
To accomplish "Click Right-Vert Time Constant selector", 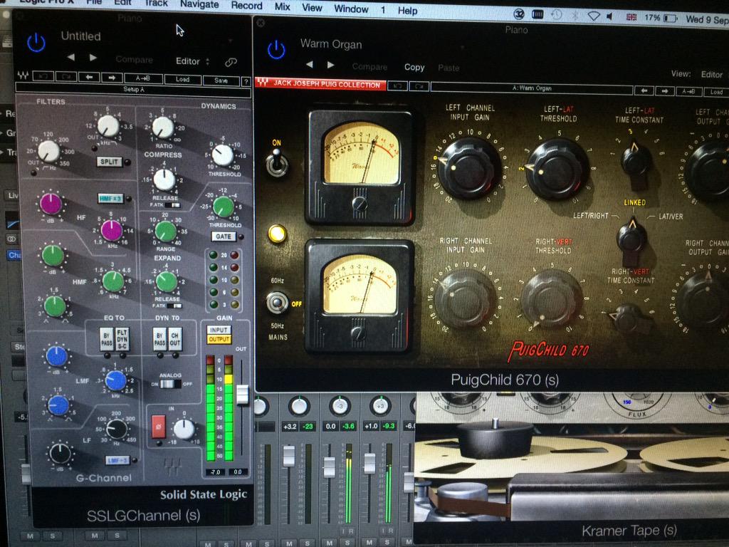I will tap(629, 318).
